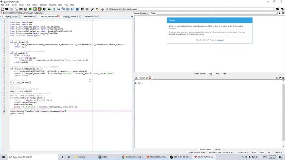Go forward in directory history

tap(107, 9)
